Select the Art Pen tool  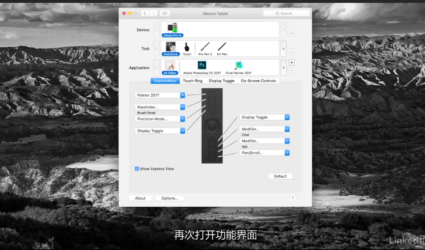click(x=222, y=49)
